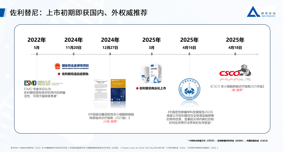
Task: Click the 《中国恶性肿瘤学科发展报告2024》 text
Action: coord(190,112)
